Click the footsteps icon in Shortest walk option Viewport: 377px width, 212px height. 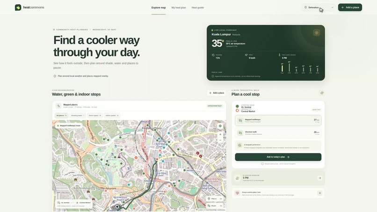coord(240,133)
